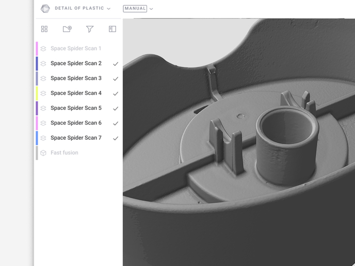Click the MANUAL mode label box
This screenshot has width=355, height=266.
[135, 9]
